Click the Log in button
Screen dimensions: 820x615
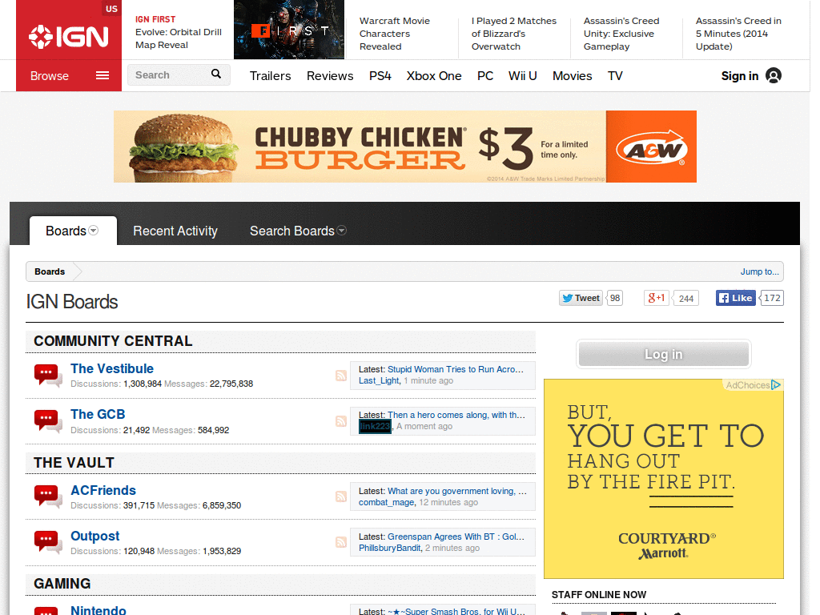(x=664, y=354)
